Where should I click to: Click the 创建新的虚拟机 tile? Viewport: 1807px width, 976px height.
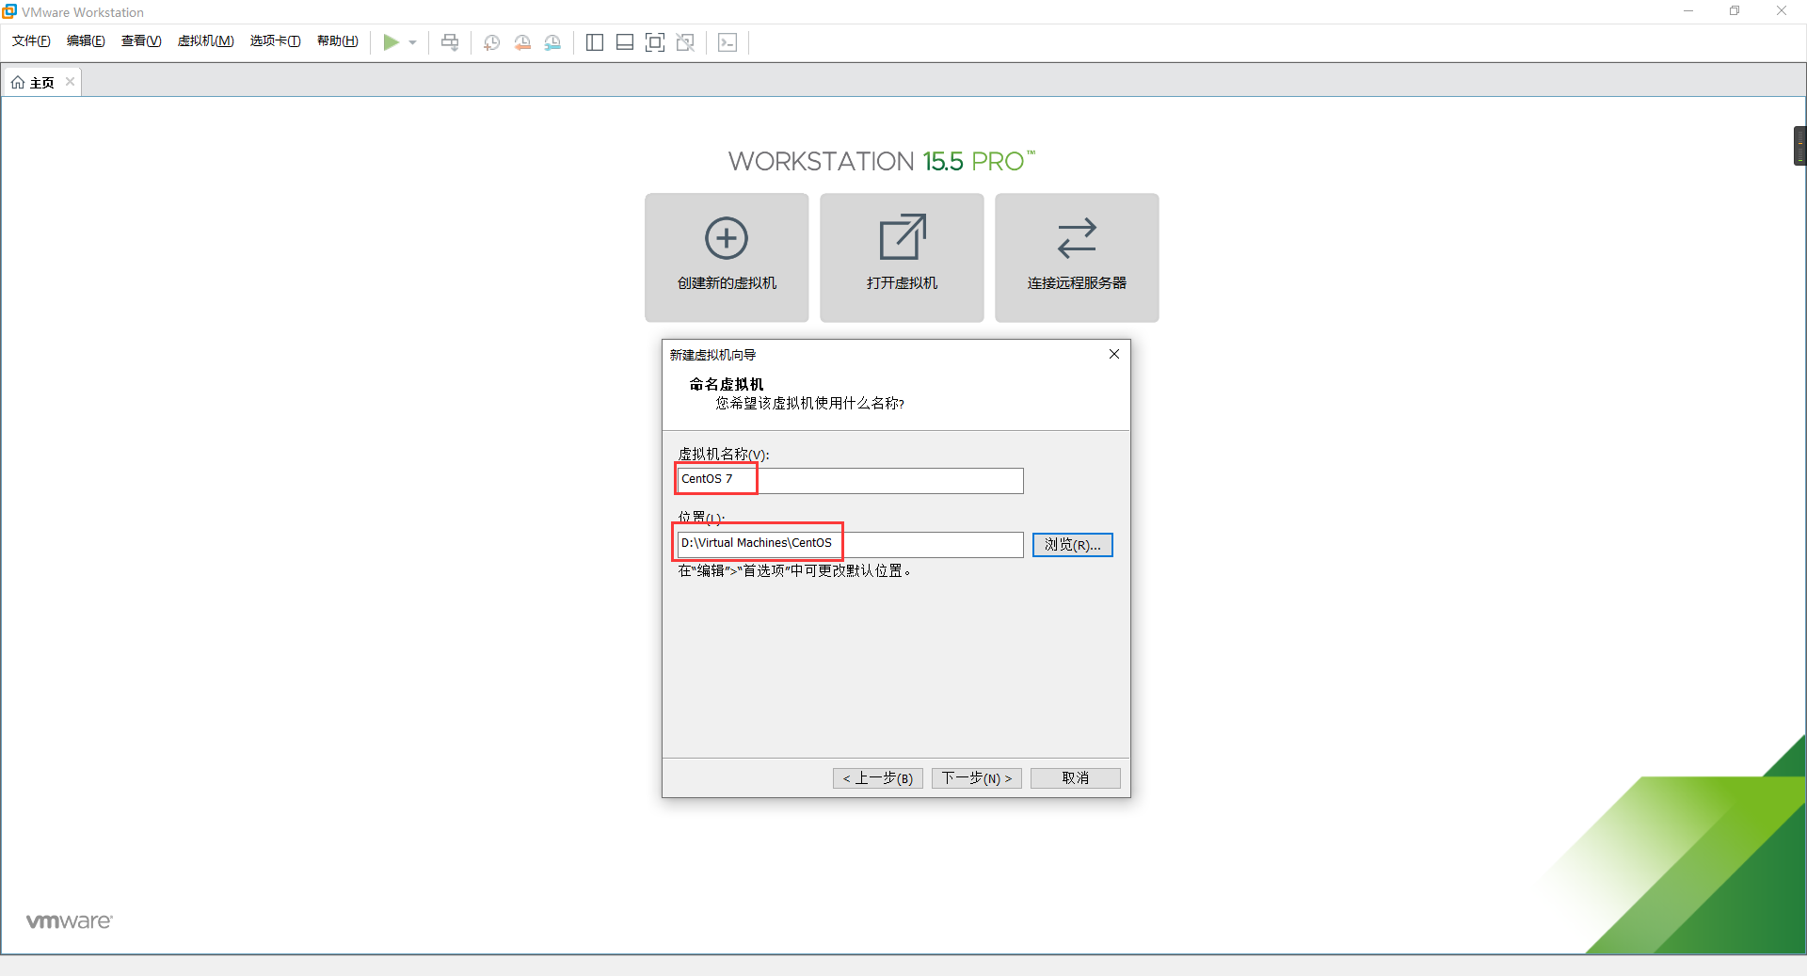tap(727, 258)
